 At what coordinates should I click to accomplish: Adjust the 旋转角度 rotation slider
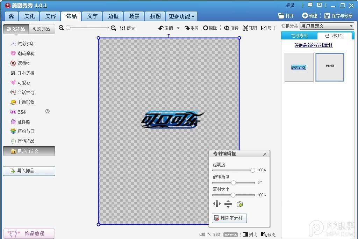click(x=233, y=183)
